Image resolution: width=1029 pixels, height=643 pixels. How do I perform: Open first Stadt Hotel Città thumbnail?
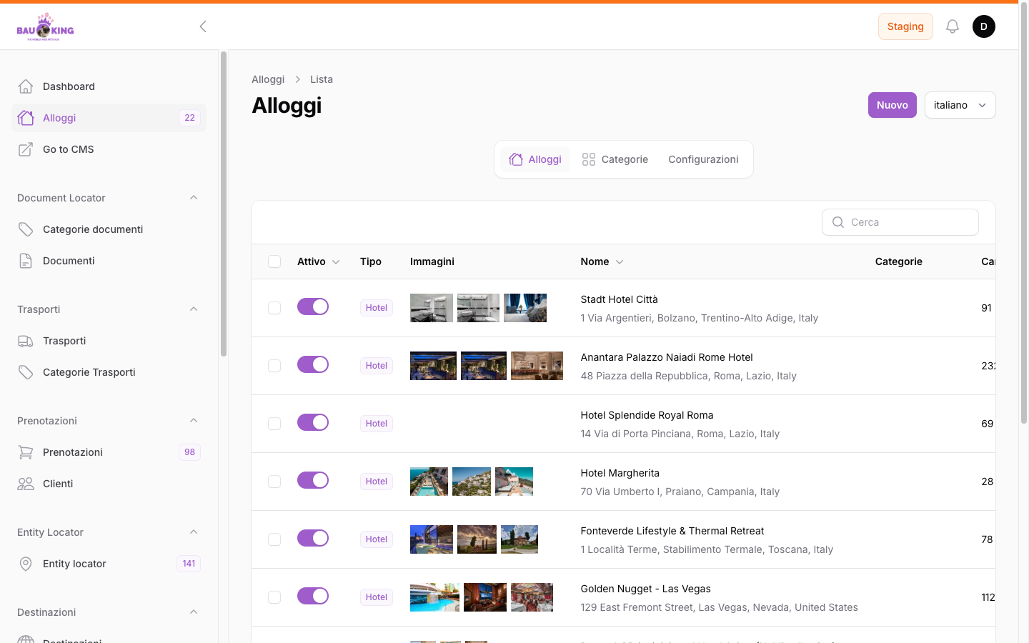(432, 308)
